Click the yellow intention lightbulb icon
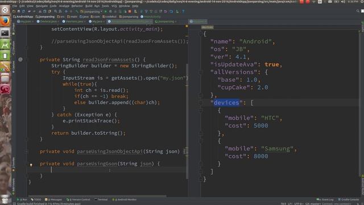Image resolution: width=364 pixels, height=205 pixels. pos(31,165)
